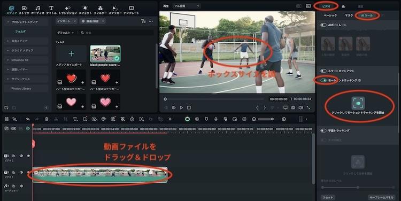Toggle visibility of ビデオ 2 track
The image size is (401, 201).
pyautogui.click(x=28, y=156)
